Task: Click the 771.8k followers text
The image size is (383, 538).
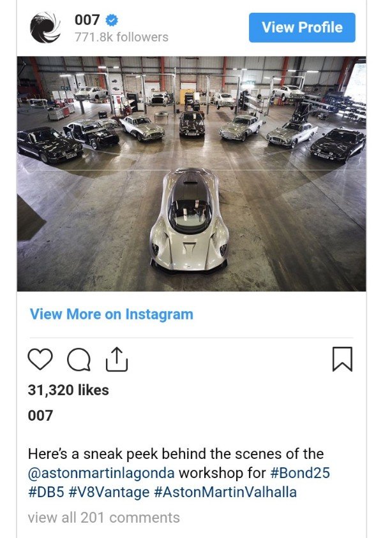Action: [x=121, y=37]
